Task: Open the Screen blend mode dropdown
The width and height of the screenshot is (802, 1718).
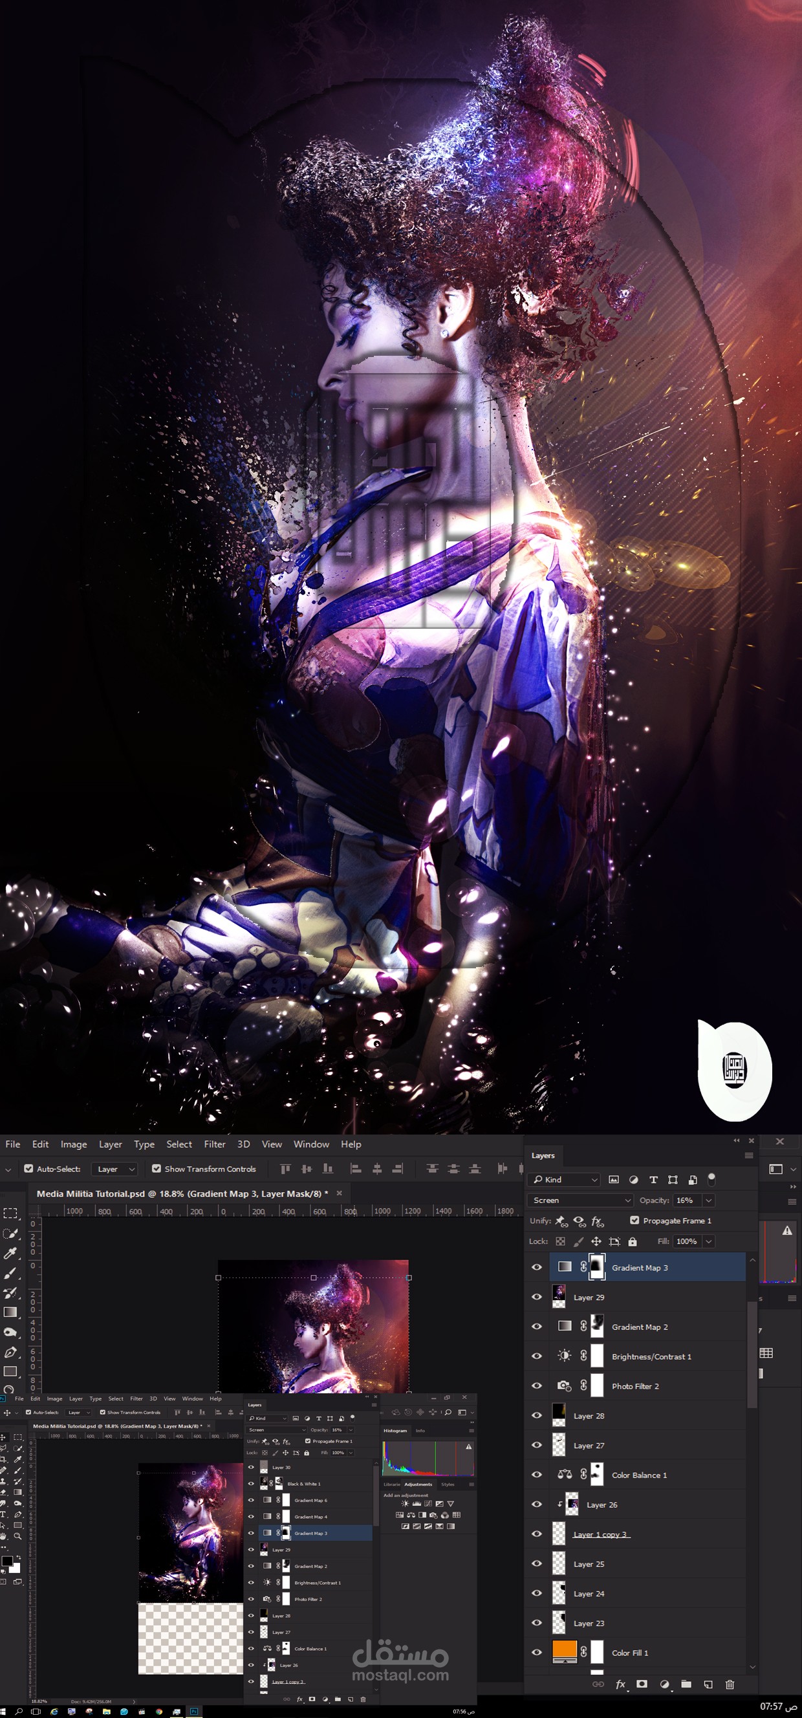Action: 581,1201
